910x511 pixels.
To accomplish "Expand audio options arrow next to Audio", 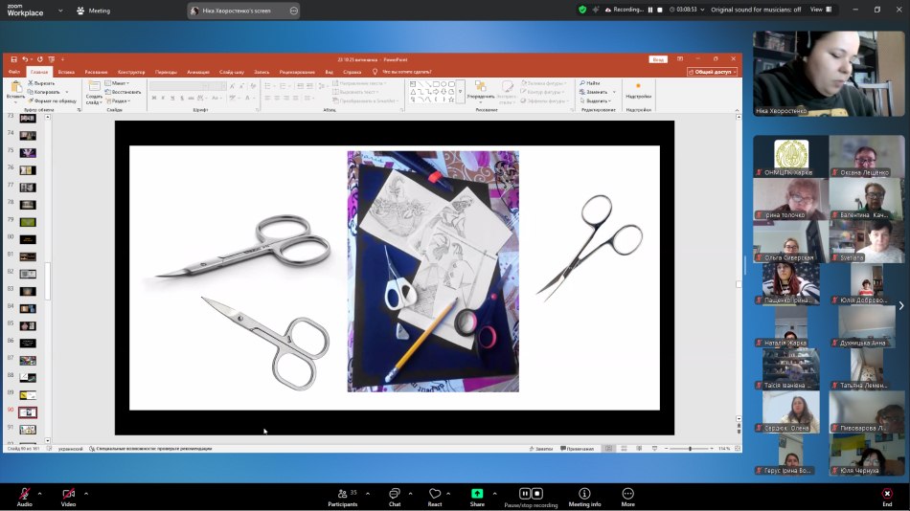I will point(40,493).
